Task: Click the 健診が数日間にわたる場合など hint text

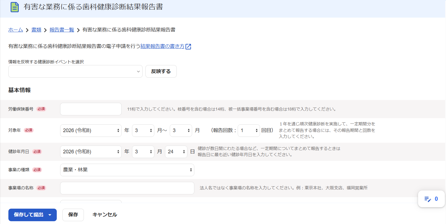Action: (x=269, y=152)
